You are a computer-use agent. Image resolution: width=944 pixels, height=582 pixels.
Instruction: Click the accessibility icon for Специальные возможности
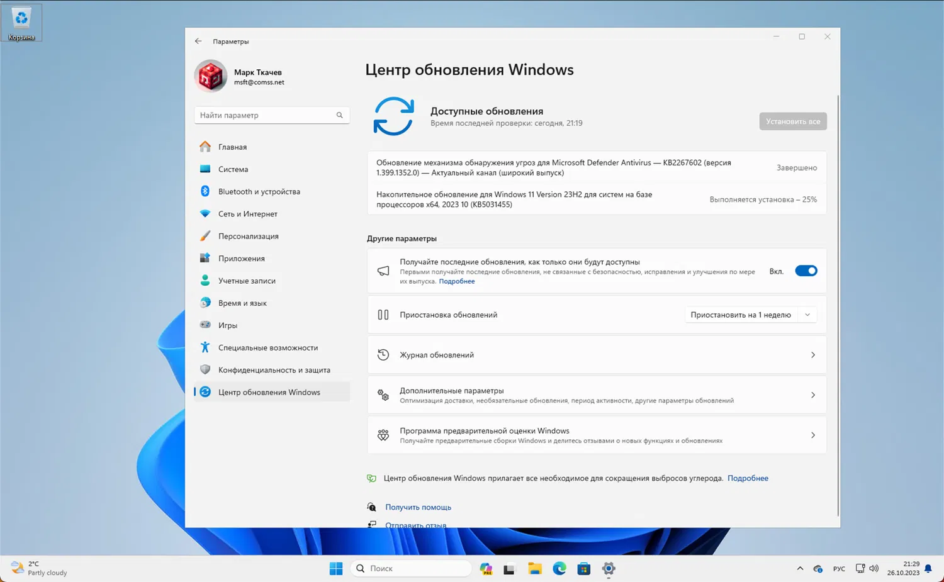coord(205,347)
